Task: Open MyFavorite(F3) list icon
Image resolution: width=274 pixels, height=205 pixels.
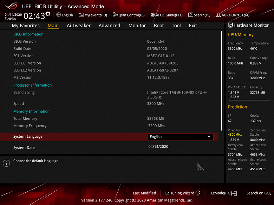Action: 81,15
